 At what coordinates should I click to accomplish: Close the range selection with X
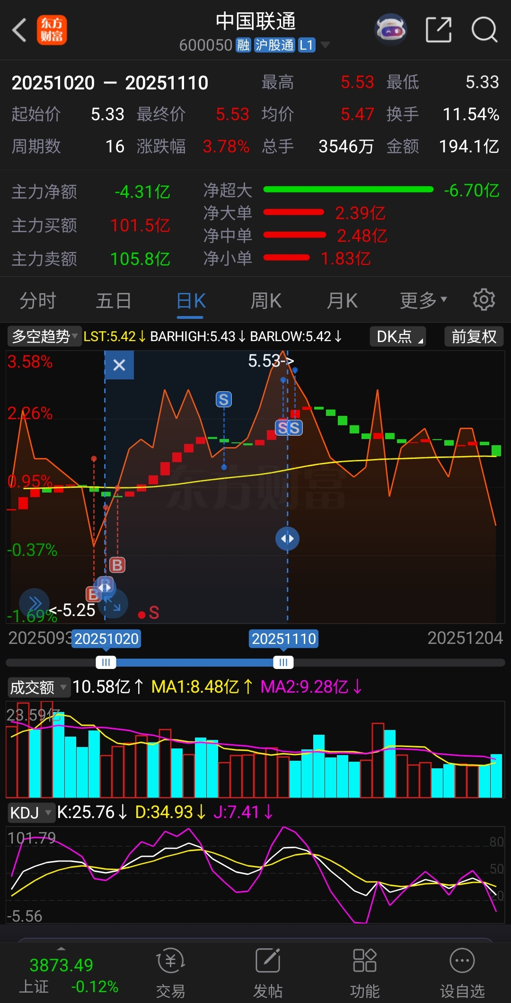pyautogui.click(x=119, y=365)
